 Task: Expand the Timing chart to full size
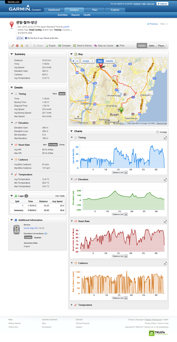[x=165, y=137]
